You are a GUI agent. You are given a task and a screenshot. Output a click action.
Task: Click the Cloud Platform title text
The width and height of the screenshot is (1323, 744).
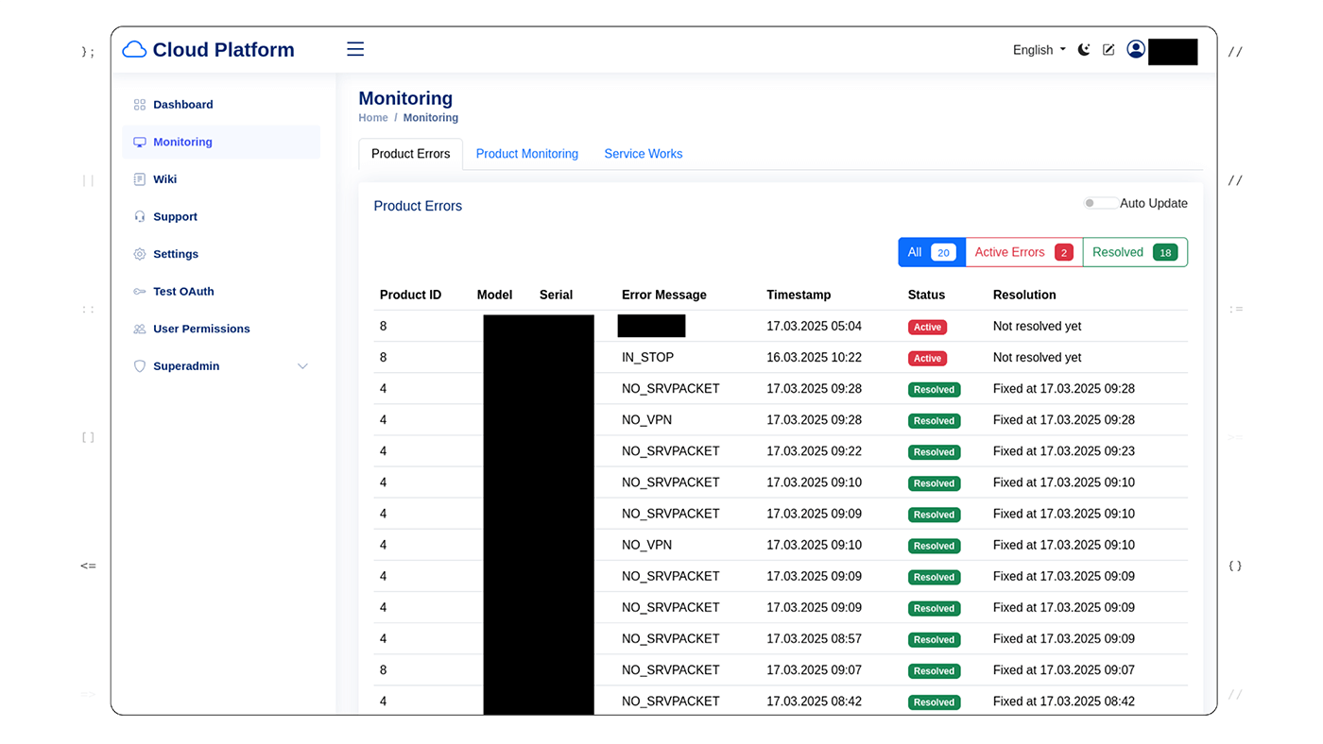pyautogui.click(x=223, y=50)
